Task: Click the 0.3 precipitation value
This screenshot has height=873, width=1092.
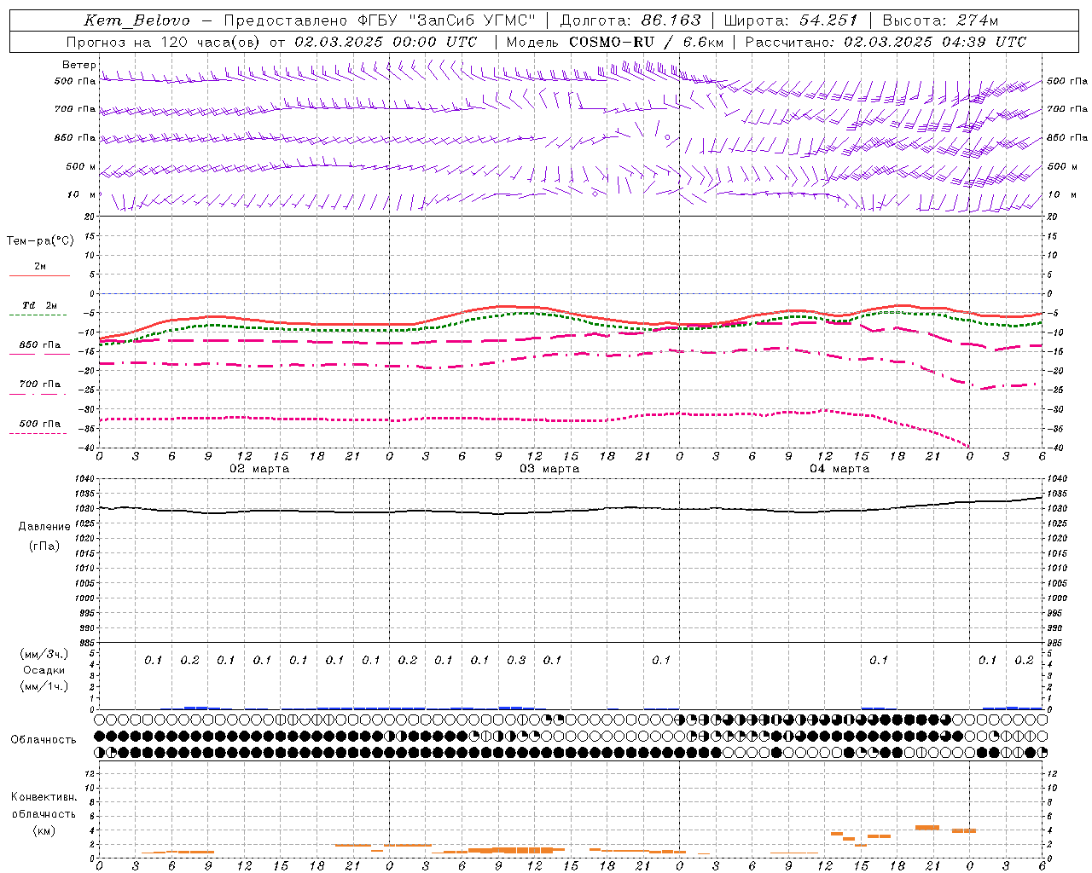Action: (x=516, y=660)
